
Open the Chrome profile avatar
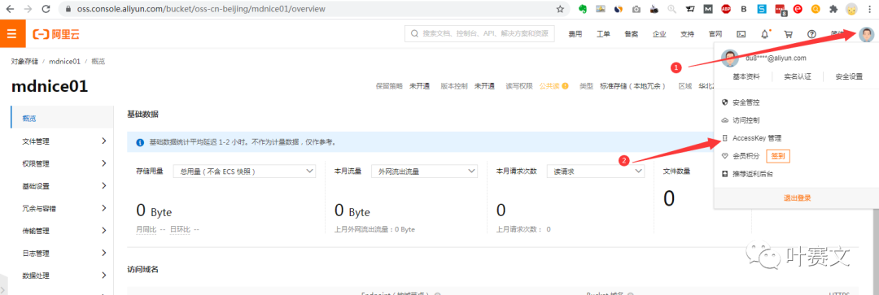(851, 9)
